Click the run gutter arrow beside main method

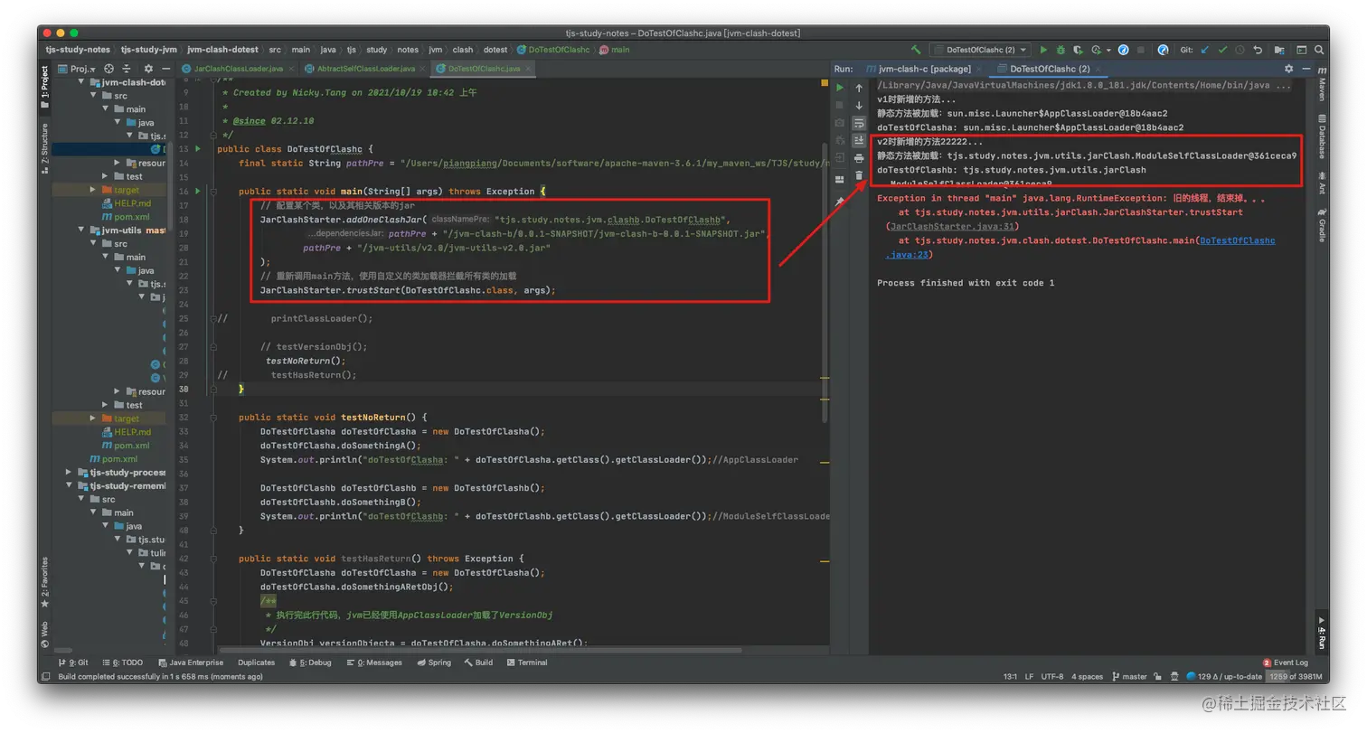pyautogui.click(x=198, y=192)
